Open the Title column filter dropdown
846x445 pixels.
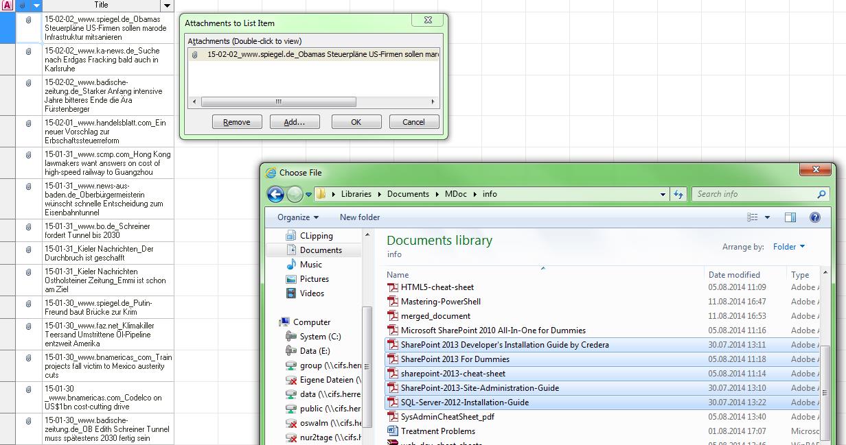[x=167, y=5]
